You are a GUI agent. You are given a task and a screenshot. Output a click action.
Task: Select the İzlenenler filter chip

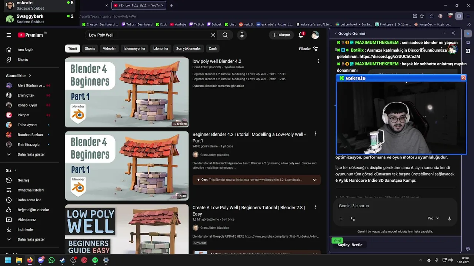[x=161, y=48]
